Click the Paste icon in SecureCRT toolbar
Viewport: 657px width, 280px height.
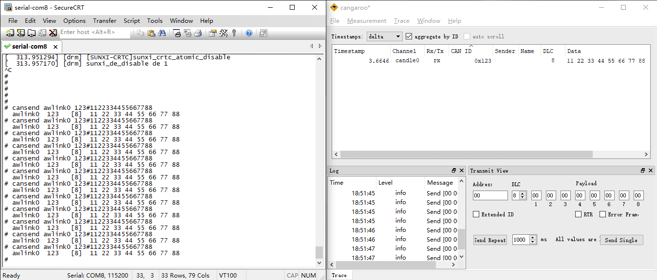coord(150,33)
